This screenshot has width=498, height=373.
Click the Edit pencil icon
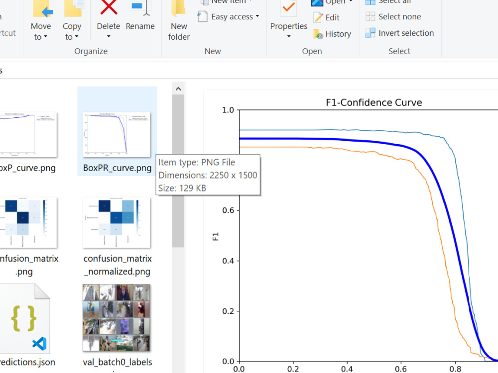(x=318, y=17)
